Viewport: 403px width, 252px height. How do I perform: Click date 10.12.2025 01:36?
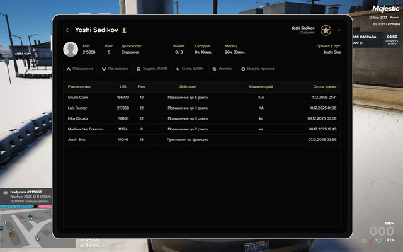[323, 108]
